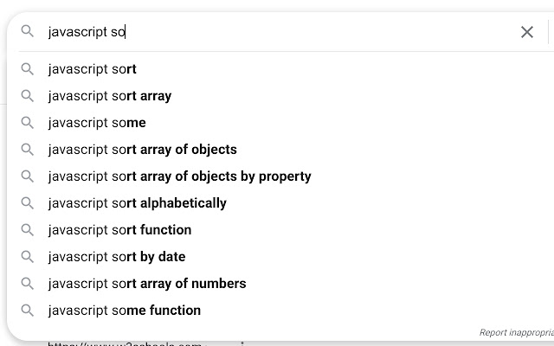Choose 'javascript sort array of objects by property'
The width and height of the screenshot is (554, 346).
tap(179, 176)
